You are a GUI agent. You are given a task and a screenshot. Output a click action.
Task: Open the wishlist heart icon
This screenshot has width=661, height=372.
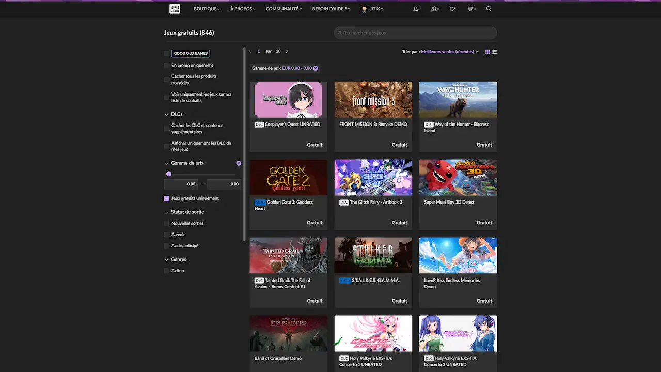pos(452,9)
